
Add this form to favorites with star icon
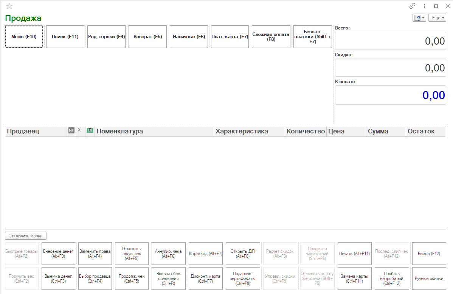coord(9,6)
